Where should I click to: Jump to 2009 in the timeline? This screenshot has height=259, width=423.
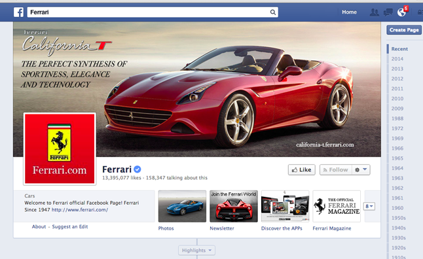click(x=397, y=109)
